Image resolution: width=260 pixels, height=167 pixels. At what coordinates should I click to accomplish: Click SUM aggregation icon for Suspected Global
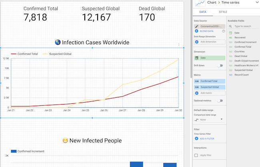click(x=197, y=87)
